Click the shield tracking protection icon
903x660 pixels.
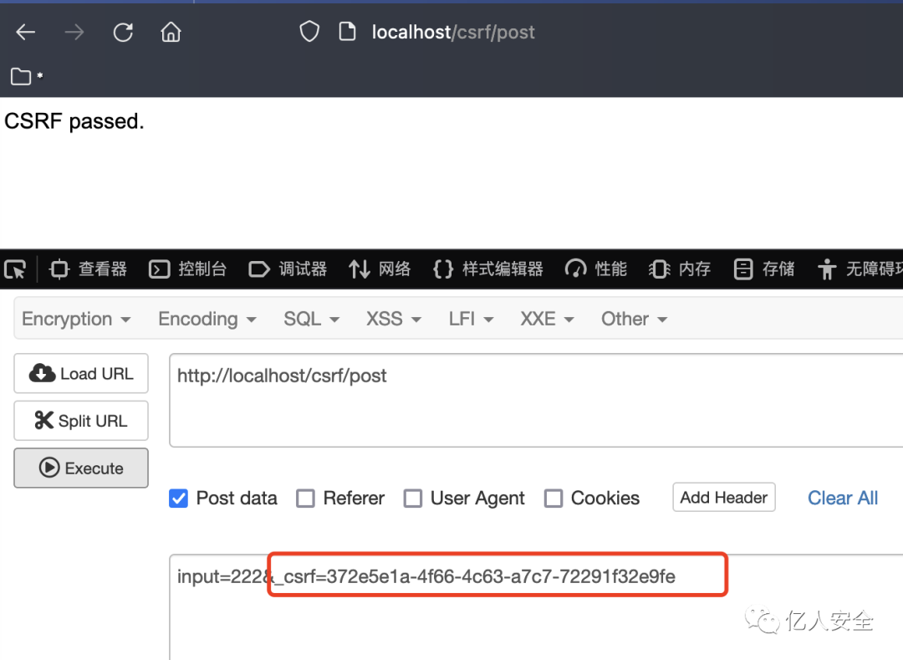point(309,32)
